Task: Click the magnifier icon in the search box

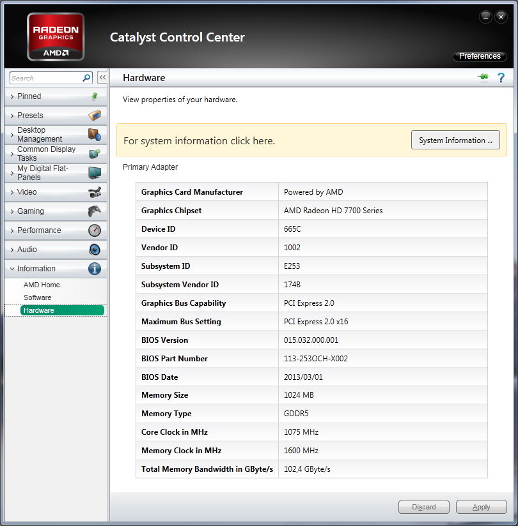Action: pos(86,78)
